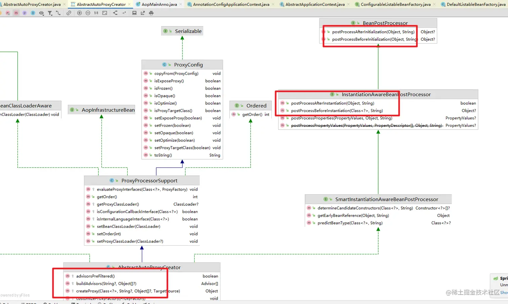508x304 pixels.
Task: Close the AopMainAnno.java tab
Action: pos(181,4)
